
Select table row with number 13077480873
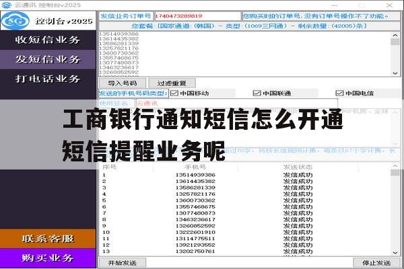point(245,213)
